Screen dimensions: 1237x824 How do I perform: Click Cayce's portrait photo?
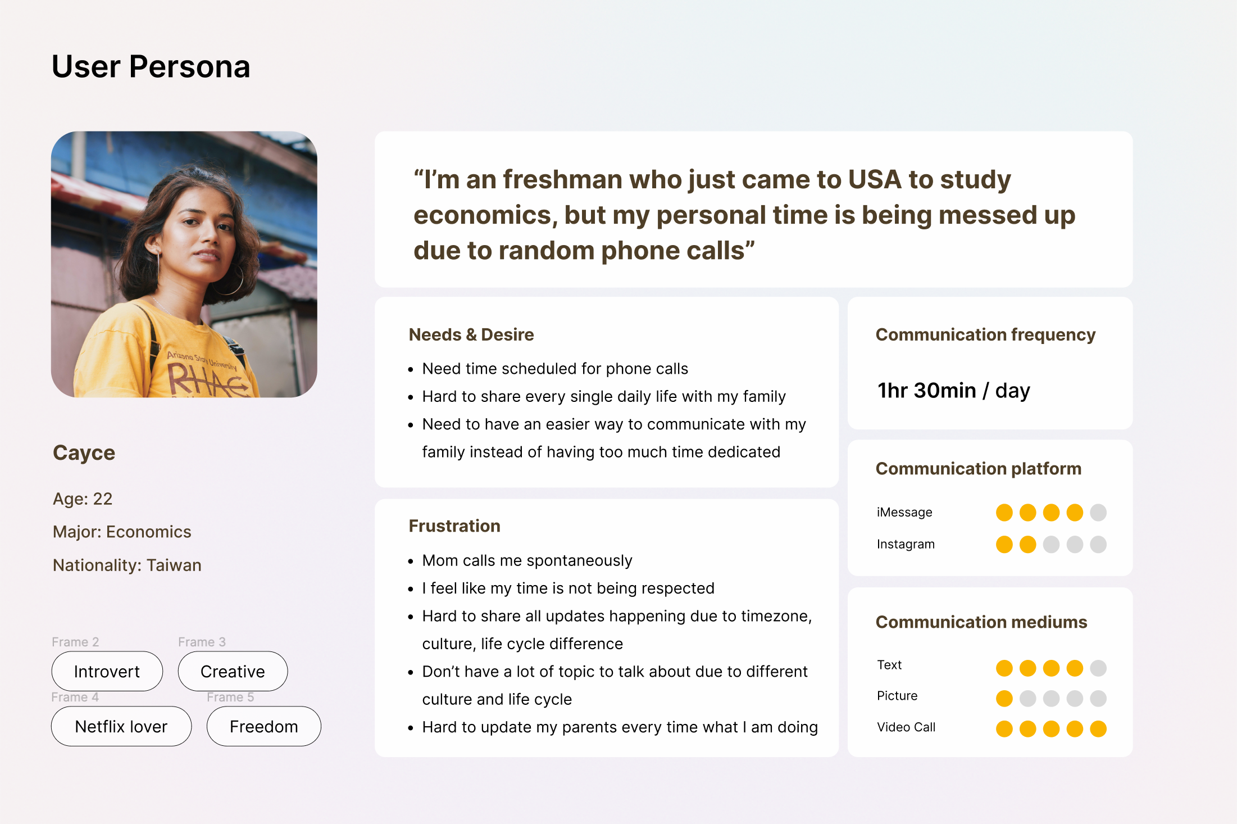point(184,265)
